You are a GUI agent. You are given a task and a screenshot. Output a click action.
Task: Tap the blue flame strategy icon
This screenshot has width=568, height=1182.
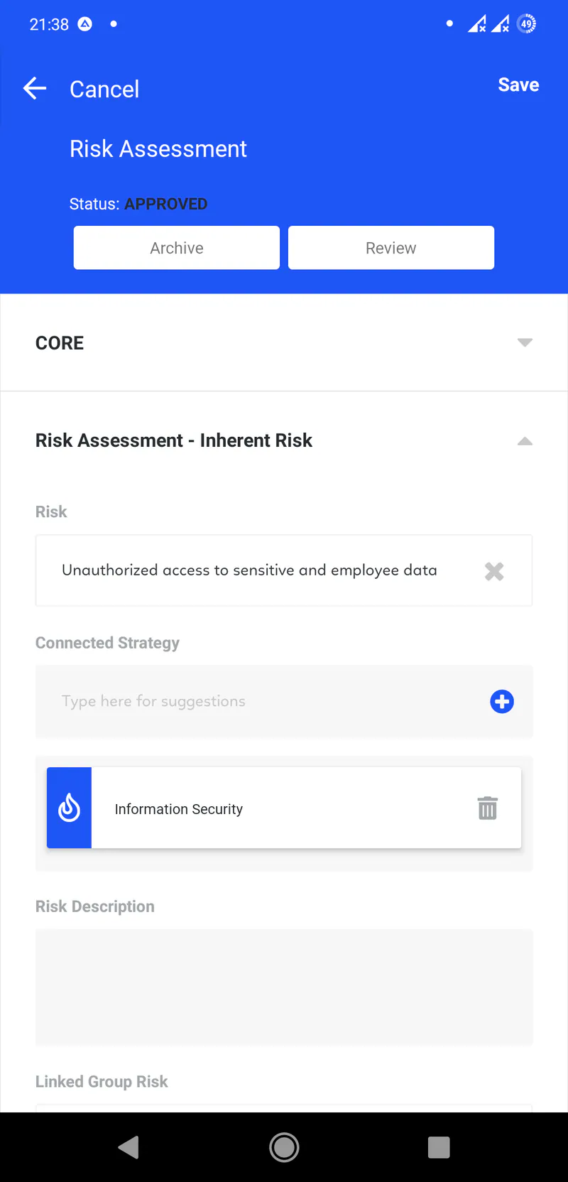click(x=69, y=808)
